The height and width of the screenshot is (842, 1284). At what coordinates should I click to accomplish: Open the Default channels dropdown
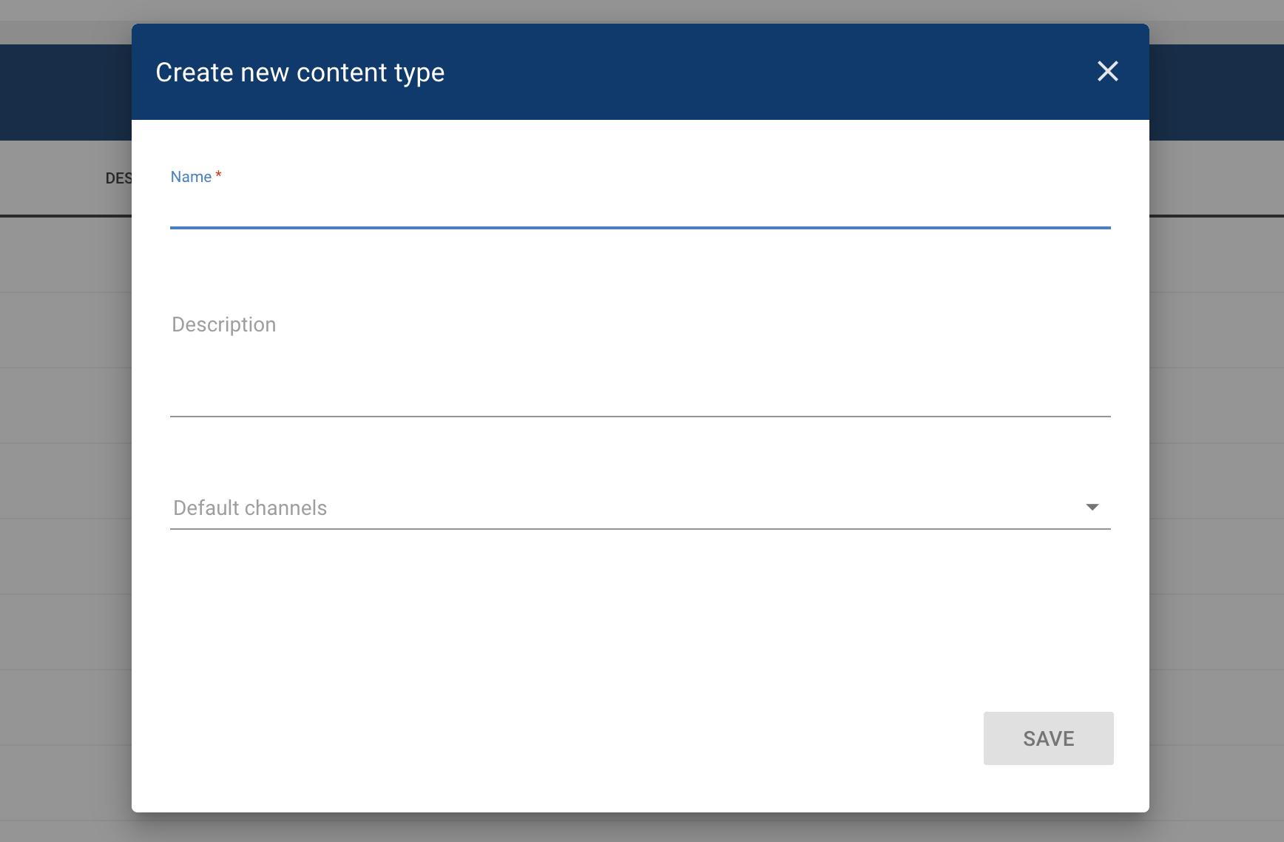(x=640, y=508)
